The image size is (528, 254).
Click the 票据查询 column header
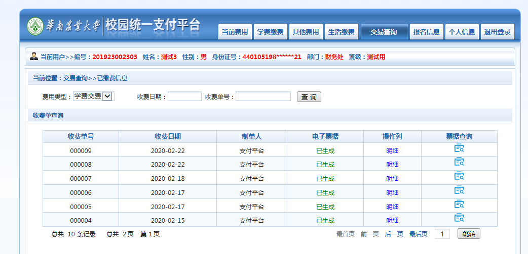click(x=459, y=136)
